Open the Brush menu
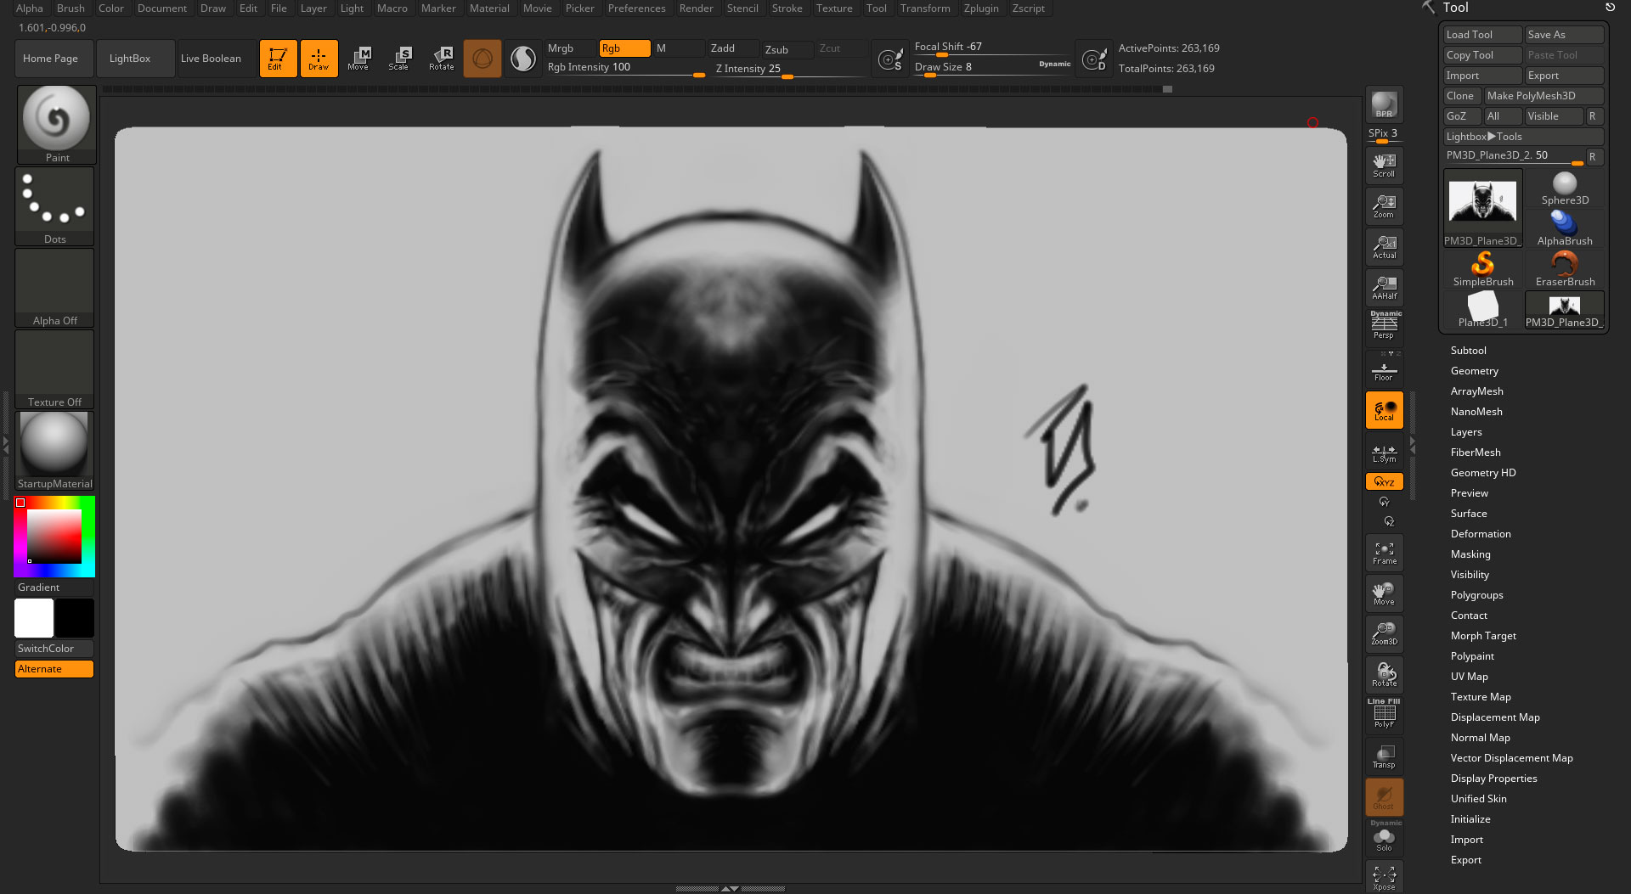 (x=71, y=8)
